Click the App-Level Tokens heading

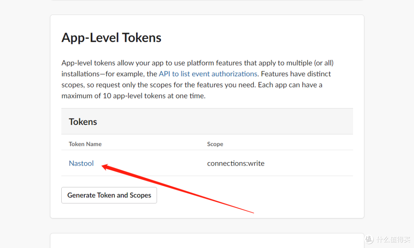(x=111, y=38)
